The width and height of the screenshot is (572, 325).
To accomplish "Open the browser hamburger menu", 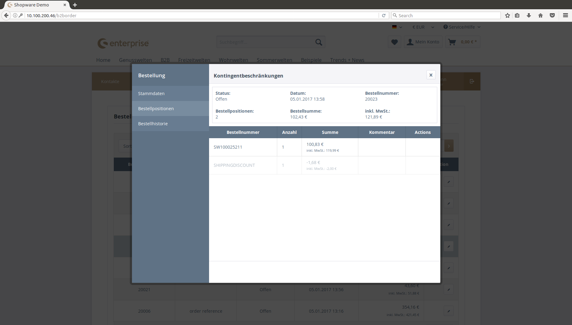I will [x=566, y=15].
